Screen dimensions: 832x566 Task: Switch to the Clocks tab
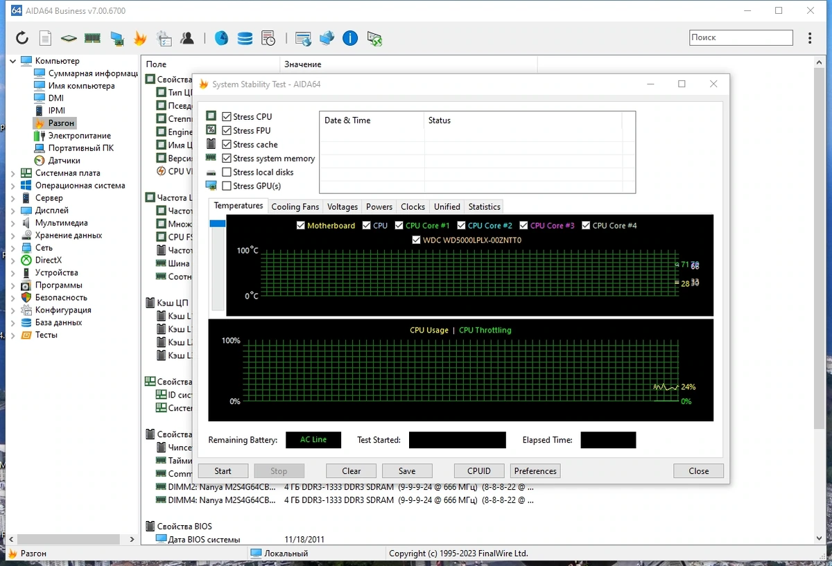[413, 206]
